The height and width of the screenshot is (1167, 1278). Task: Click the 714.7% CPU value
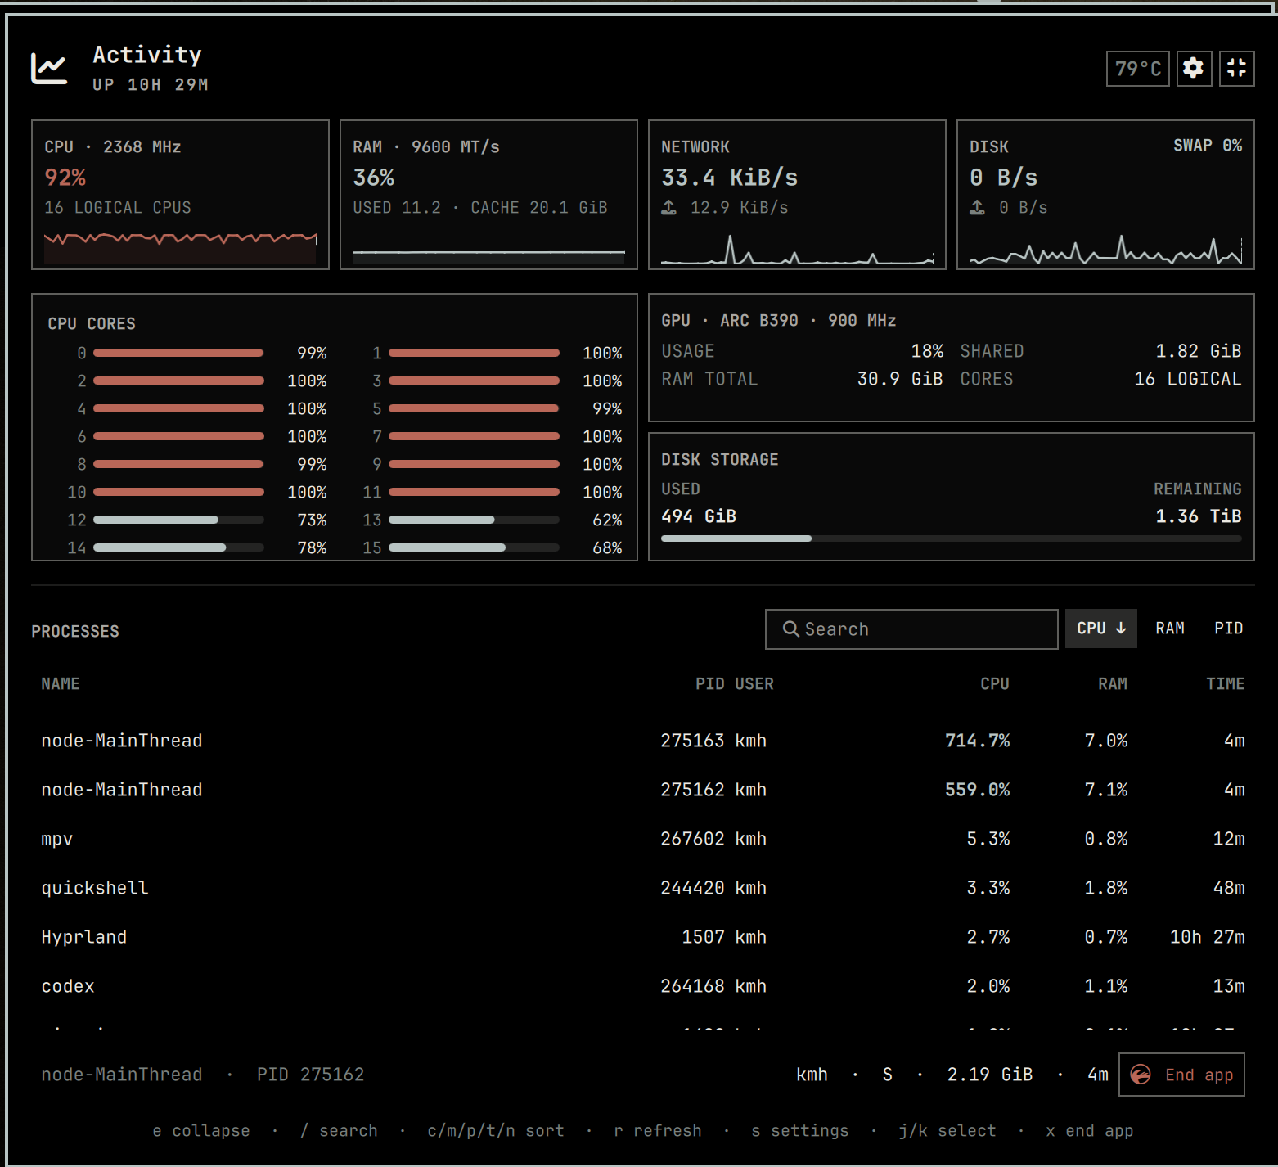coord(977,741)
